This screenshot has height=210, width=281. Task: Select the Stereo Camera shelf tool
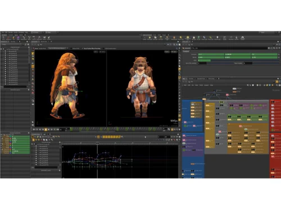[x=225, y=38]
